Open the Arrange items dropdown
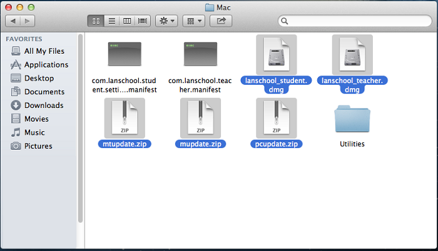The width and height of the screenshot is (438, 251). coord(194,21)
